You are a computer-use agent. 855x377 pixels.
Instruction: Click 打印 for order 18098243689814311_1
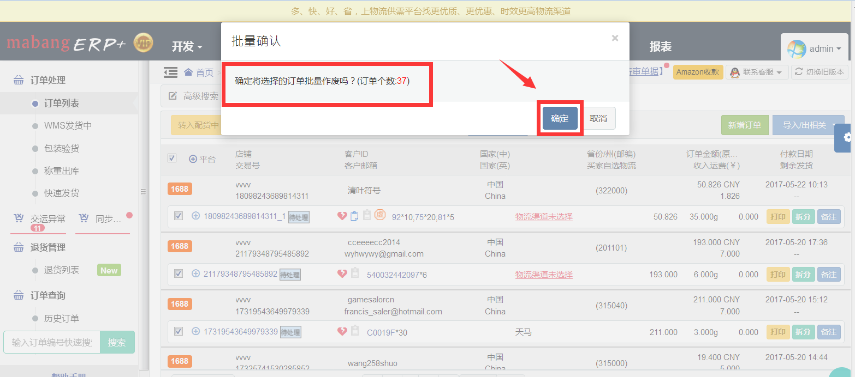click(x=778, y=217)
